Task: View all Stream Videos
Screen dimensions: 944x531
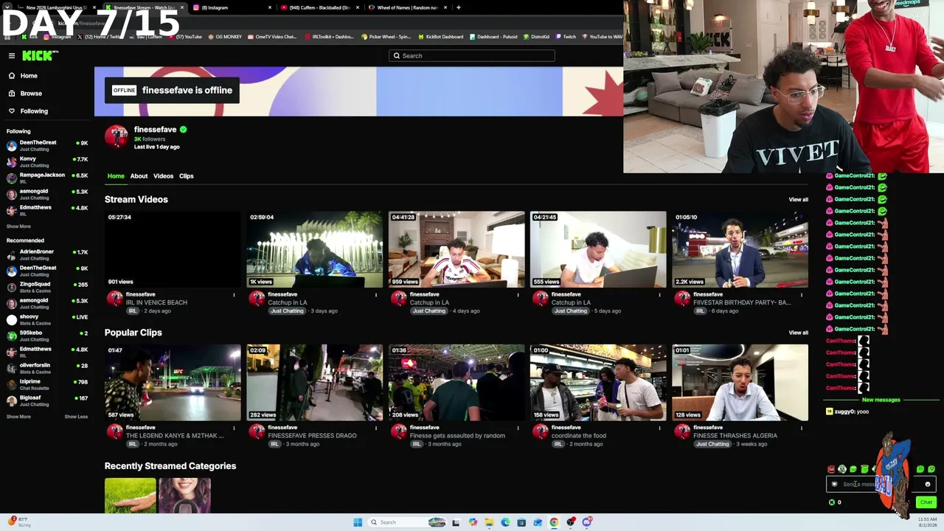Action: coord(798,200)
